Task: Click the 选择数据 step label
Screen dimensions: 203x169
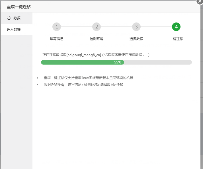Action: click(136, 39)
